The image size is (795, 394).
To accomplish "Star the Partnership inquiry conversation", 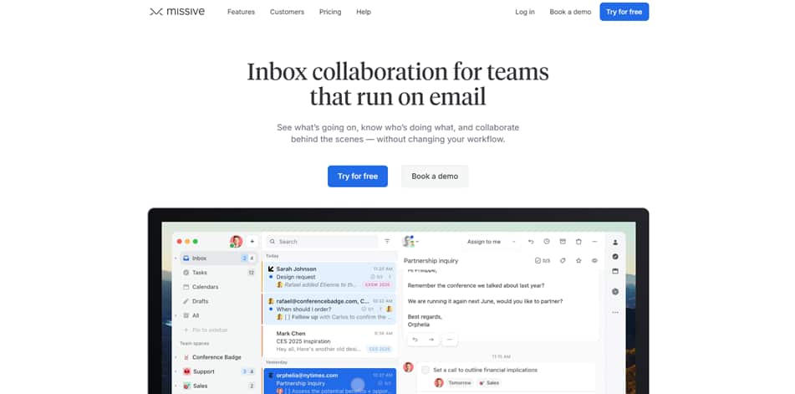I will (x=578, y=260).
